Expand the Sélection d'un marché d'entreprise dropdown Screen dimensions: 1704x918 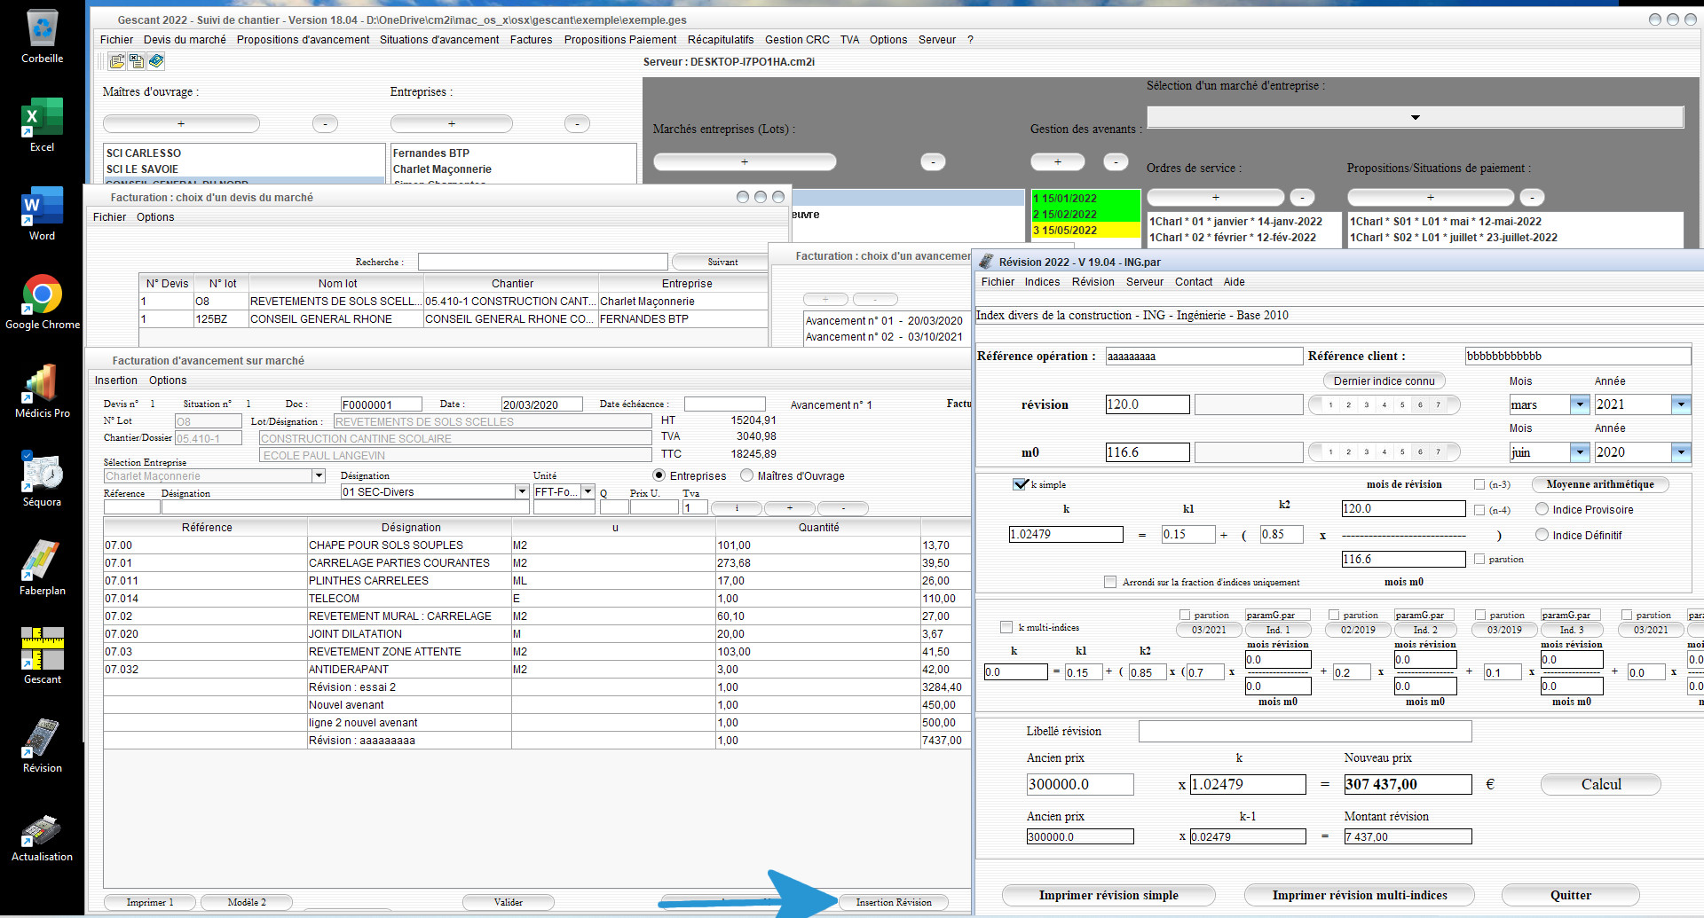tap(1415, 117)
